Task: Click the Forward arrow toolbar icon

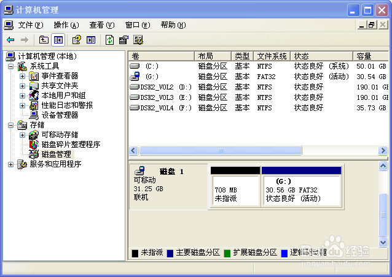Action: tap(25, 40)
